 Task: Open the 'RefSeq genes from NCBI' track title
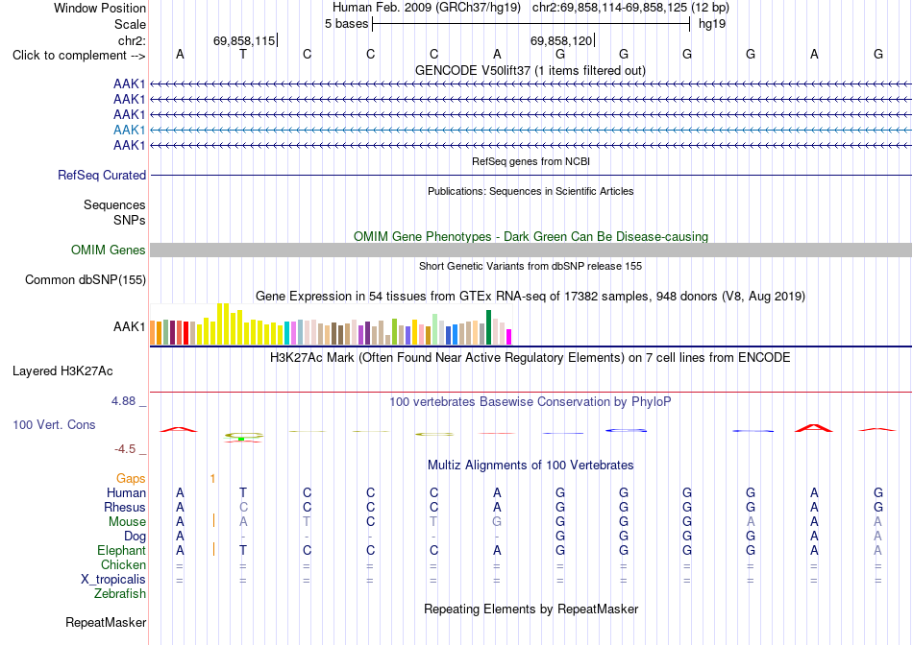tap(531, 161)
